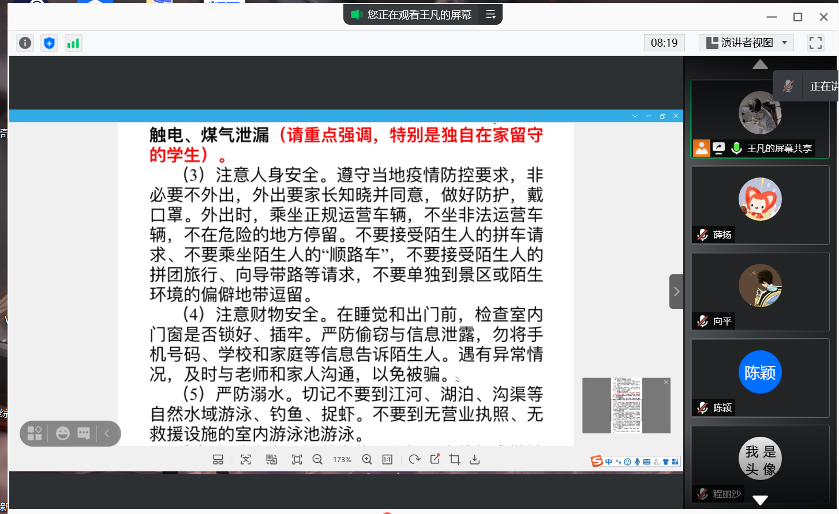Download the image via save icon

[x=475, y=459]
